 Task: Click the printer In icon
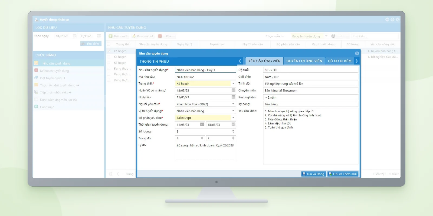(x=333, y=36)
